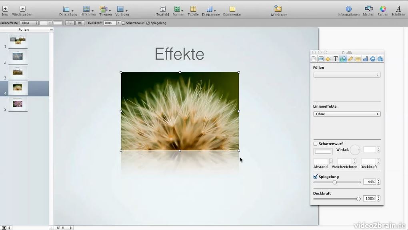Viewport: 408px width, 230px height.
Task: Click the 44% reflection value field
Action: point(370,182)
